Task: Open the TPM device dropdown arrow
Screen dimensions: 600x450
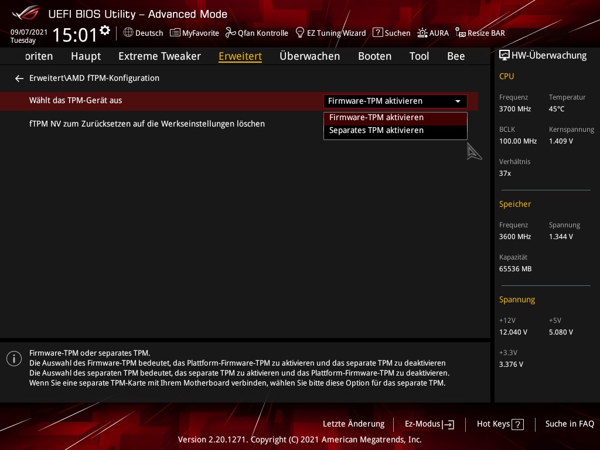Action: point(458,101)
